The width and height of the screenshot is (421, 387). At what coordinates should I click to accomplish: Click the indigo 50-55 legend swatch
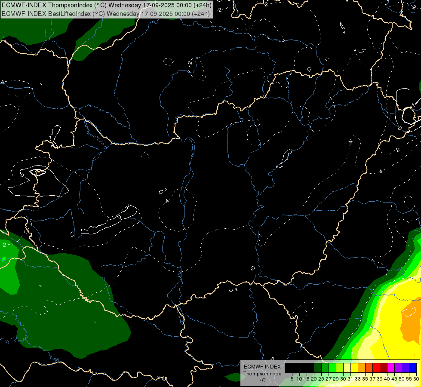click(406, 368)
